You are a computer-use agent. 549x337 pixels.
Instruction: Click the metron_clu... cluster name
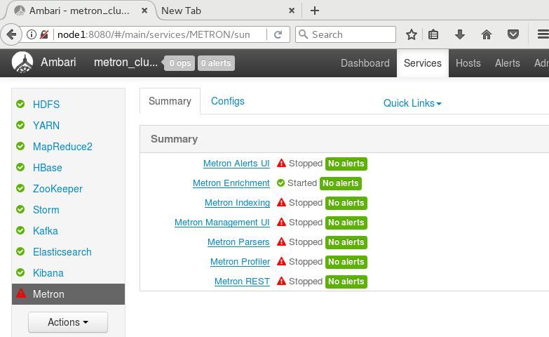[x=126, y=62]
